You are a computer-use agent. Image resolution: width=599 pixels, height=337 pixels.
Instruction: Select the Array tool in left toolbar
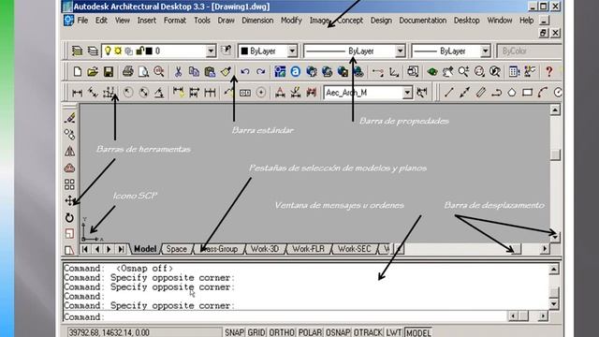coord(69,184)
